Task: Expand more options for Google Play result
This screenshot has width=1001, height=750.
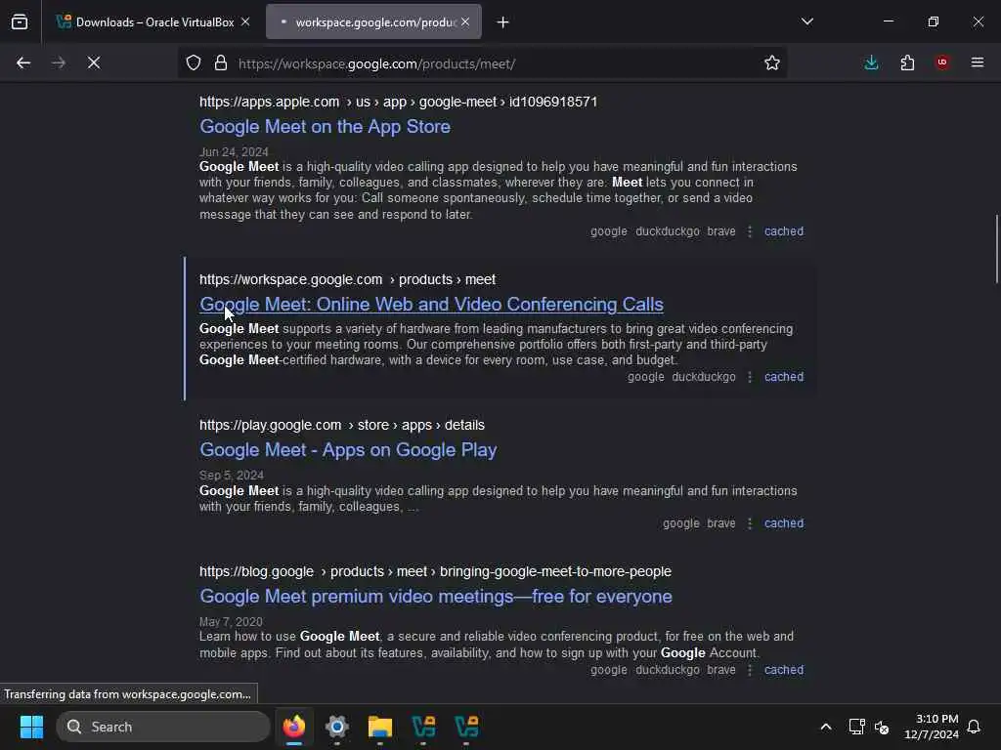Action: pyautogui.click(x=750, y=523)
